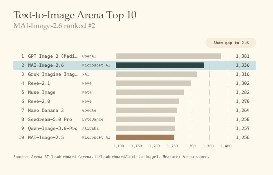The height and width of the screenshot is (175, 273).
Task: Click the Reve vendor label in Reve-2.1 row
Action: tap(87, 83)
